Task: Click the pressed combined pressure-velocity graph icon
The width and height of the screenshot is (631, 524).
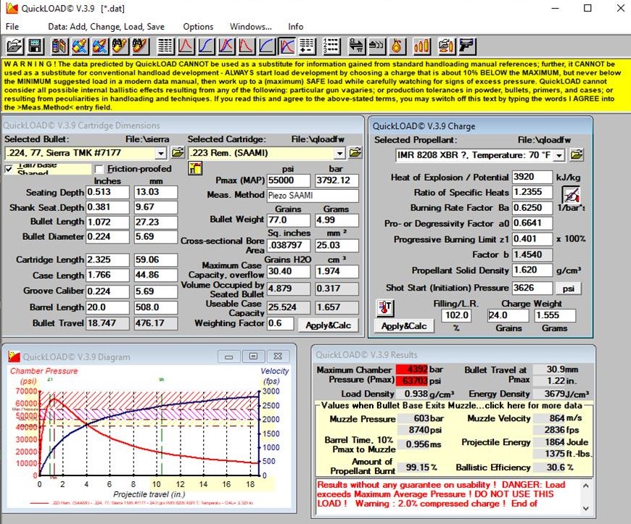Action: click(x=286, y=46)
